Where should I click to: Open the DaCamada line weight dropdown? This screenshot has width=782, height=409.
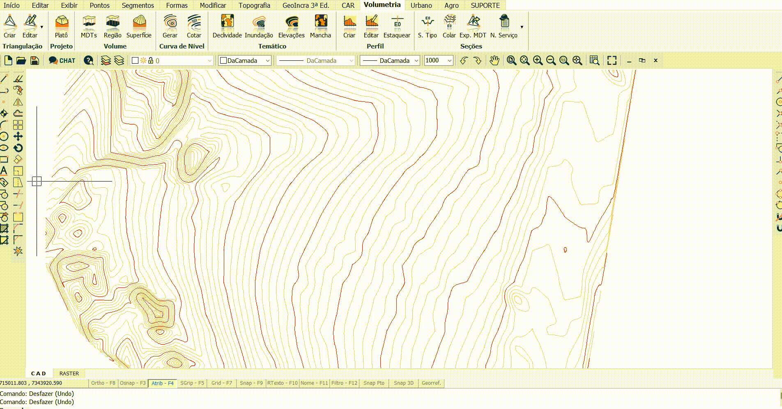click(x=416, y=61)
